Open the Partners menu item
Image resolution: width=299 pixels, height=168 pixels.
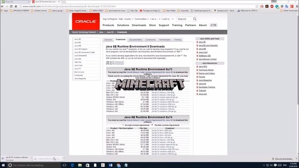[191, 25]
